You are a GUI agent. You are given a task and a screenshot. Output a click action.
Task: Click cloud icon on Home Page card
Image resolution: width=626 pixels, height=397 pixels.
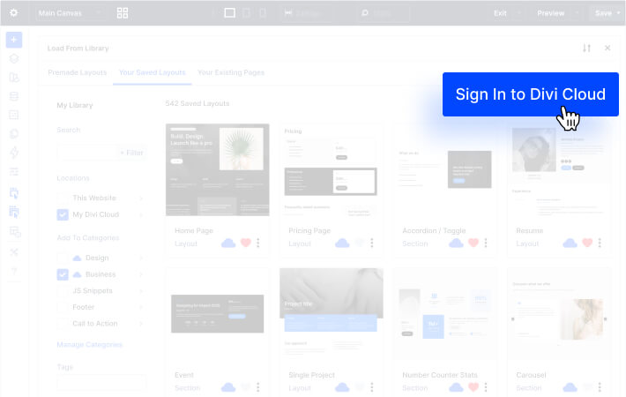pos(228,243)
